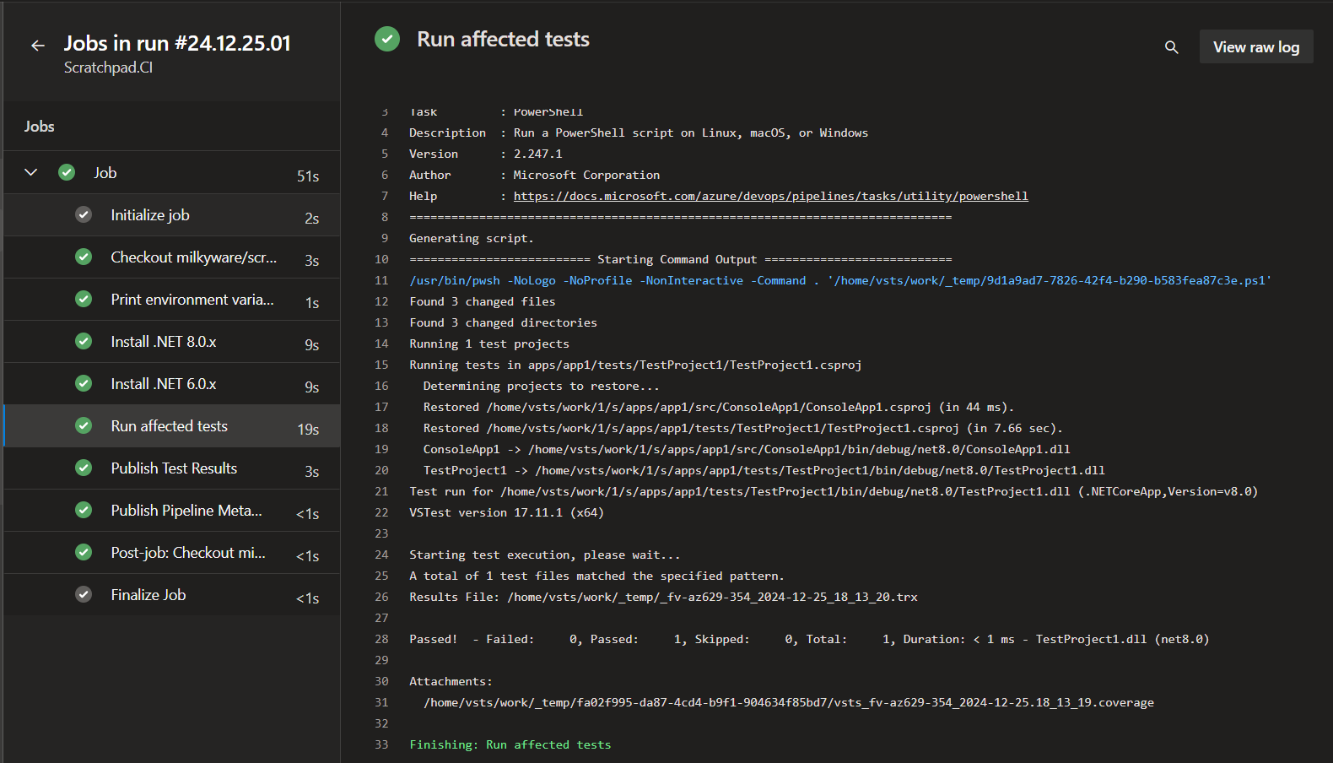Click the status icon next to Initialize job
This screenshot has width=1333, height=763.
84,214
